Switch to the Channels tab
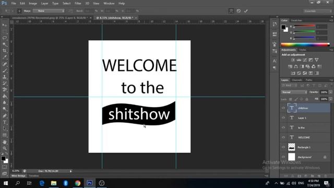 click(297, 80)
